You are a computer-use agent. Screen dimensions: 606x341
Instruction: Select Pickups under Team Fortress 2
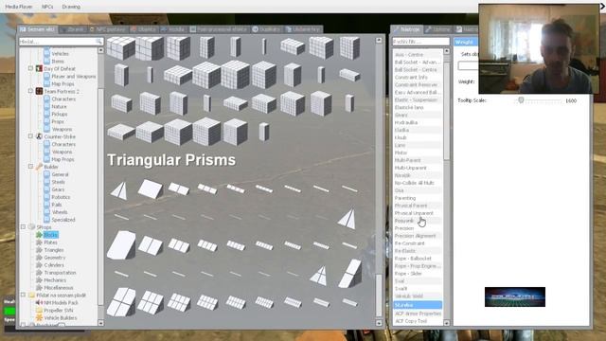pyautogui.click(x=60, y=114)
